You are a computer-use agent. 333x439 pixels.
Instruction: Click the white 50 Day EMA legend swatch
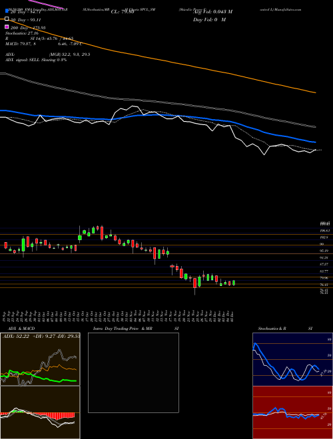[x=7, y=19]
